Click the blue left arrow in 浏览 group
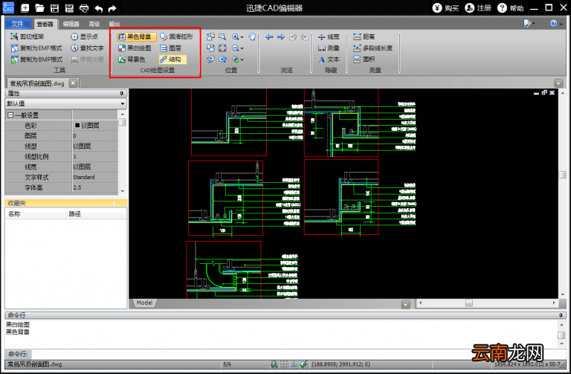This screenshot has height=374, width=571. [269, 36]
